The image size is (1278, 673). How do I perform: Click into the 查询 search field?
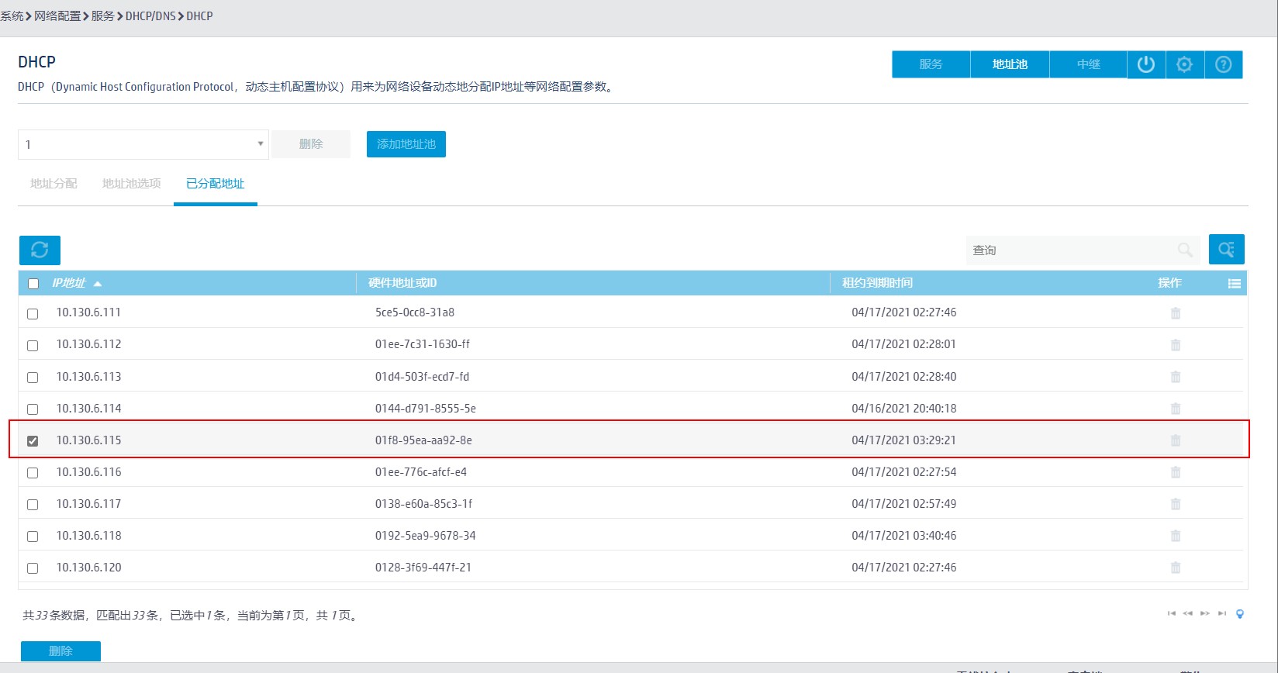tap(1070, 250)
